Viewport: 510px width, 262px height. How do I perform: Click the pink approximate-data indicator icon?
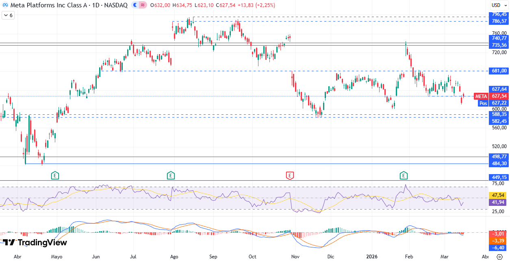143,5
